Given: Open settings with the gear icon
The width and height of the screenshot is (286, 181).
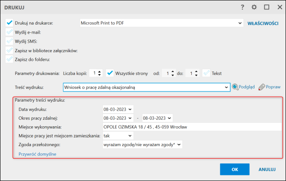Looking at the screenshot, I should (x=254, y=7).
